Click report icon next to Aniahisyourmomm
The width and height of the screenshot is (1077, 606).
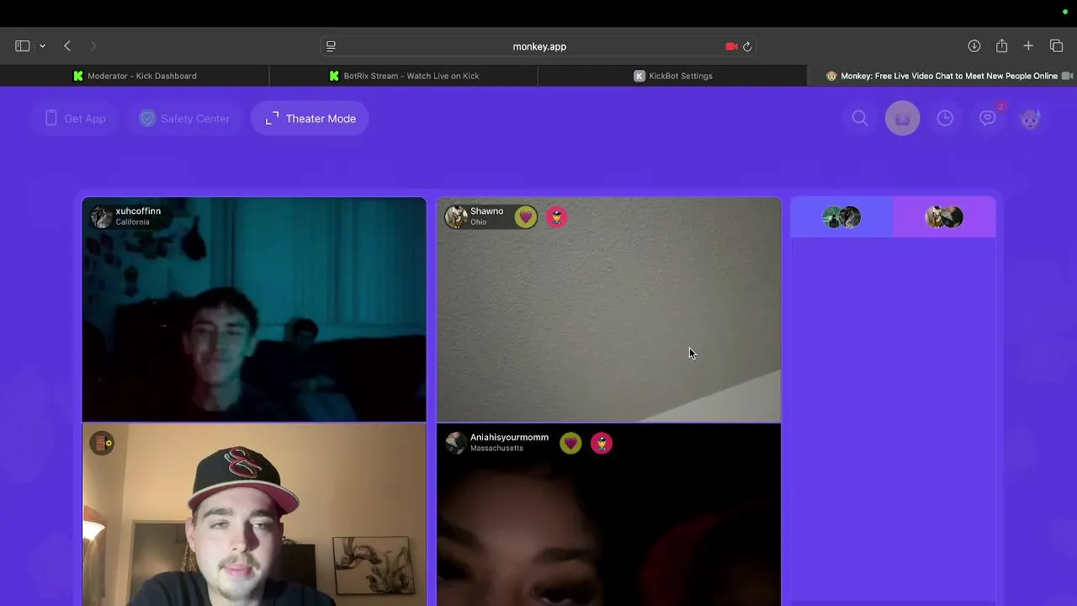tap(602, 443)
